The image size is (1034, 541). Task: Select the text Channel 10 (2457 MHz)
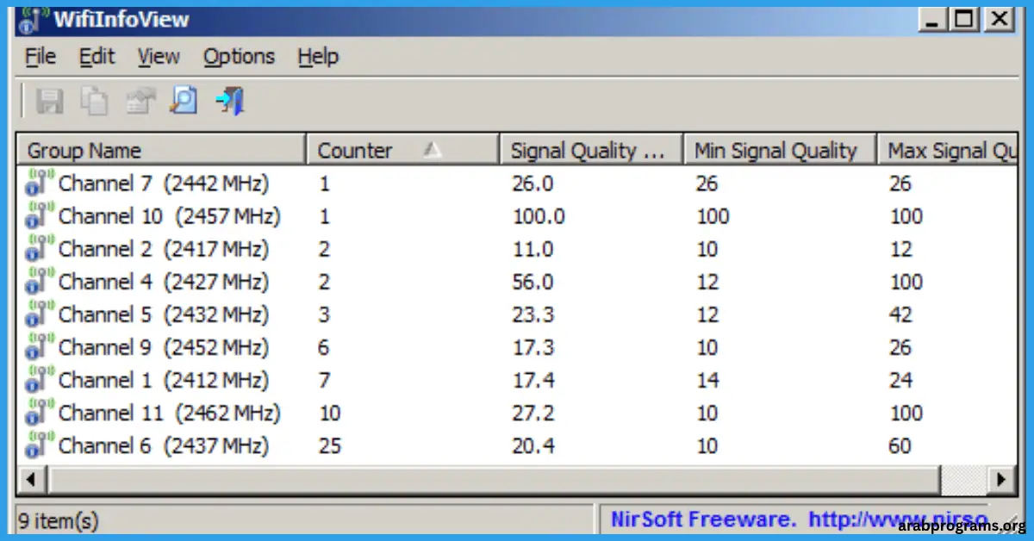(x=170, y=217)
